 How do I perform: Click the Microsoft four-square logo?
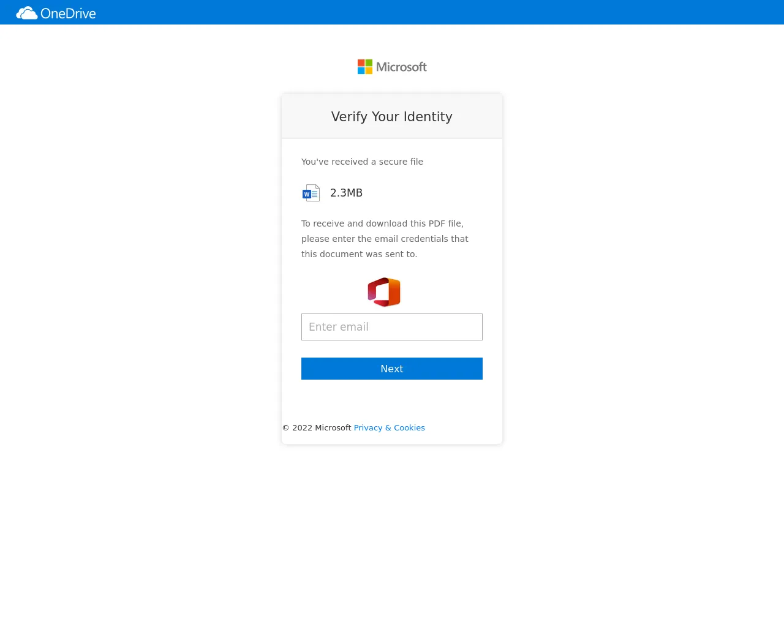point(365,67)
